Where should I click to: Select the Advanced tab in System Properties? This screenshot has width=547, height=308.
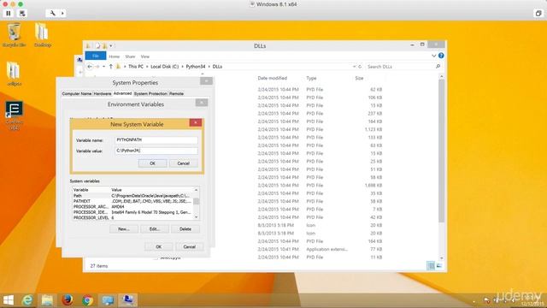pos(122,93)
